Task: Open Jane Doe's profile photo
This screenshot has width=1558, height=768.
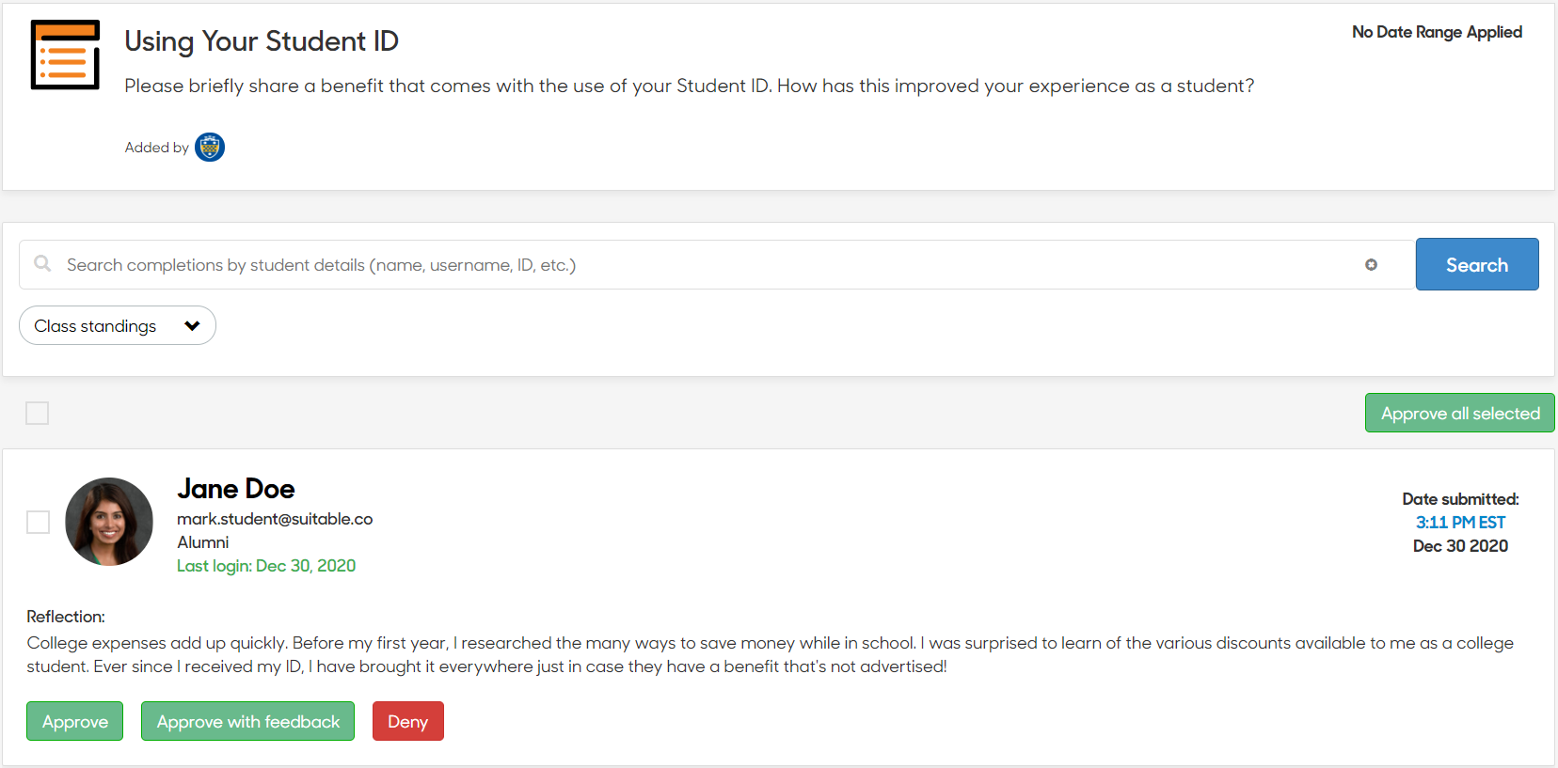Action: (x=109, y=522)
